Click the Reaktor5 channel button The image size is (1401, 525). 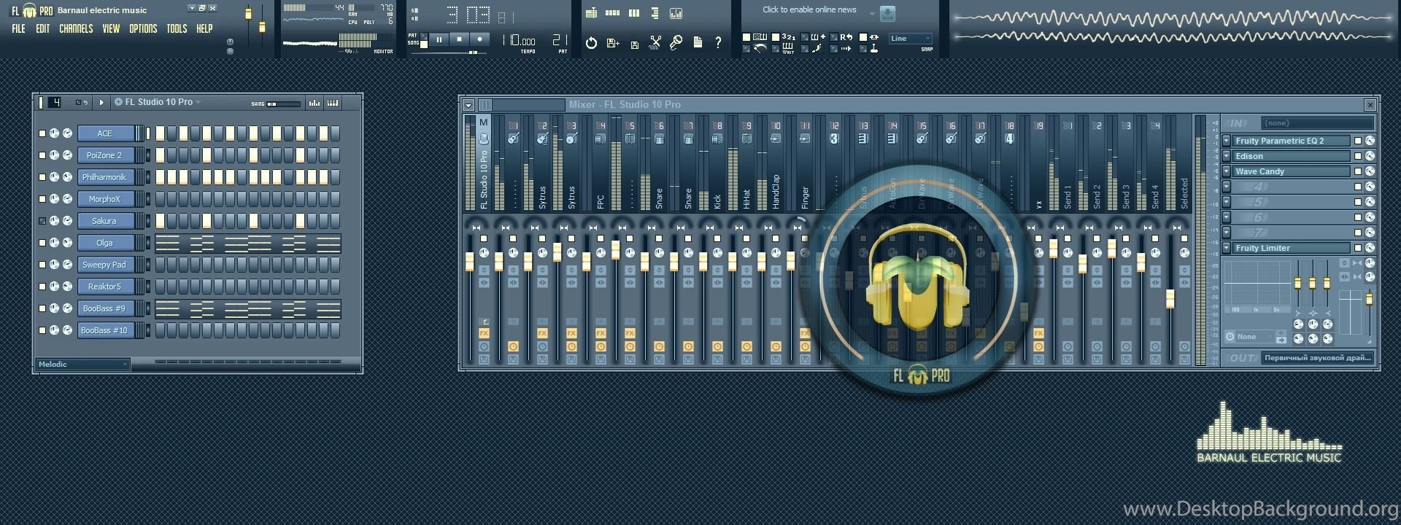(x=105, y=287)
